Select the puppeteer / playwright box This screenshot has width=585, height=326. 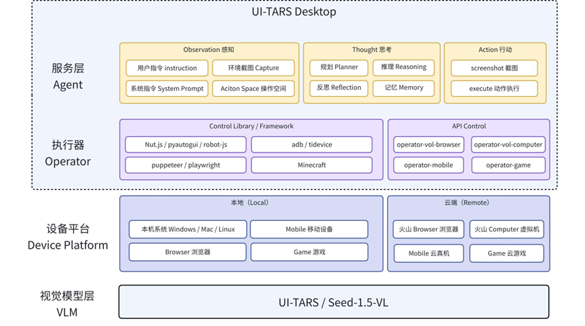coord(186,165)
